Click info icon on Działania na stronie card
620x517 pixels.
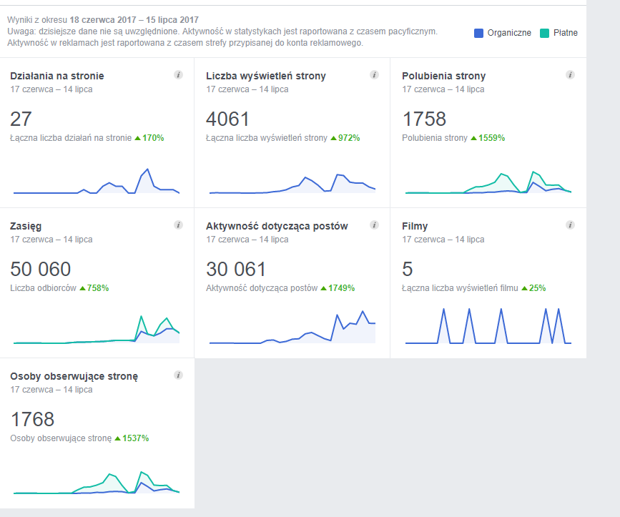(178, 74)
